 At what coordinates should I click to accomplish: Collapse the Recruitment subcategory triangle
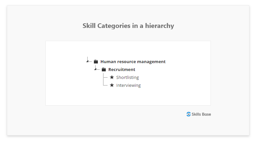pos(95,69)
